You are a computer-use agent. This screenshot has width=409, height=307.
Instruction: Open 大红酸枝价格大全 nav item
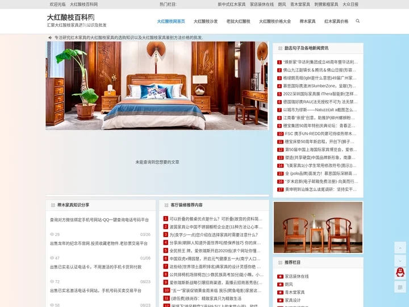pyautogui.click(x=275, y=22)
